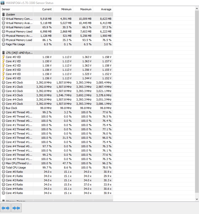This screenshot has width=199, height=214.
Task: Click the Core #3 Clock sensor icon
Action: click(3, 95)
